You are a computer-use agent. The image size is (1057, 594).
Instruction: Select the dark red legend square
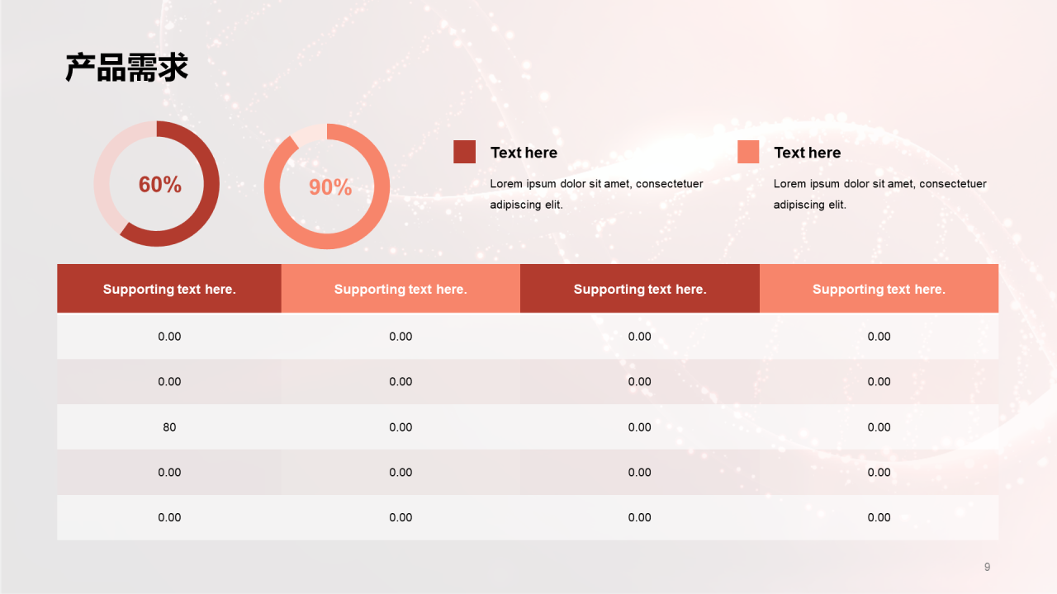click(x=464, y=152)
